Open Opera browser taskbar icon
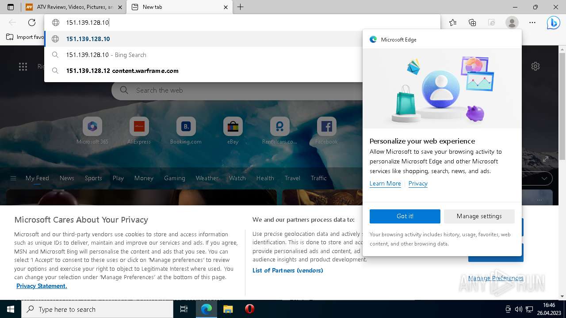This screenshot has width=566, height=318. click(x=249, y=309)
